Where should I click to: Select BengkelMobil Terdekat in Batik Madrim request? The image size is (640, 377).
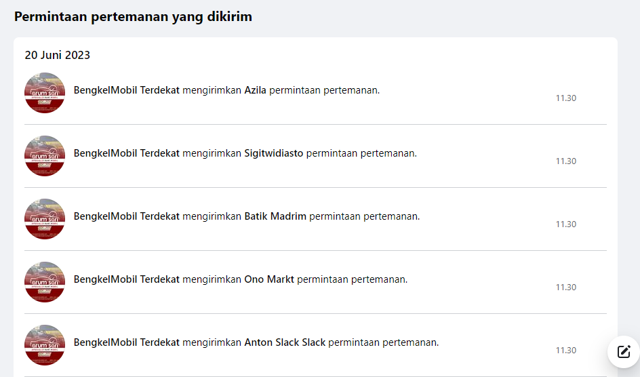point(127,216)
